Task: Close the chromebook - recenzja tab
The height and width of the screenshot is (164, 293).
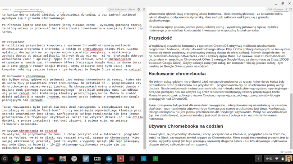Action: 41,9
